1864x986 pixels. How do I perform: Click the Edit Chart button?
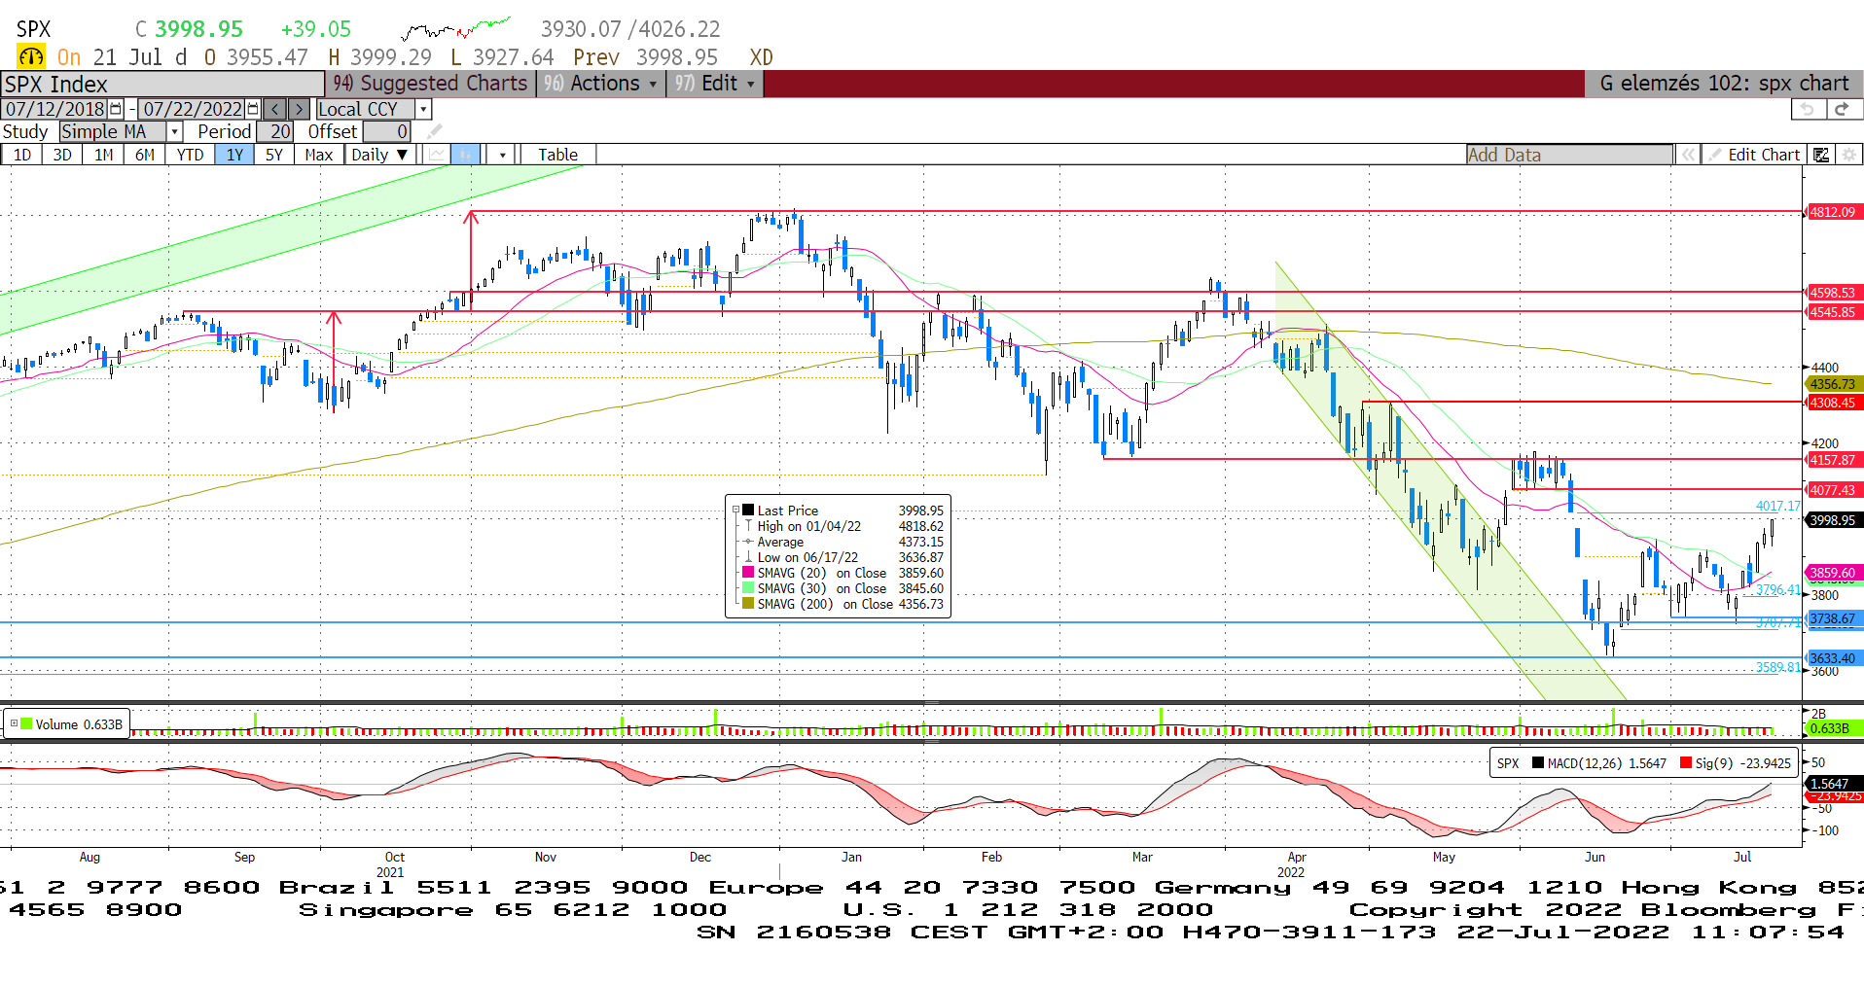pos(1755,155)
